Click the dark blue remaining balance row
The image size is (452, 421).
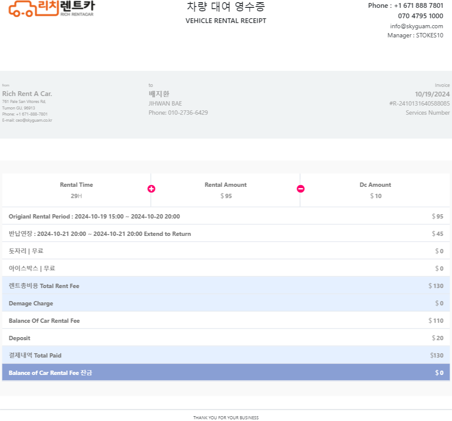click(226, 373)
